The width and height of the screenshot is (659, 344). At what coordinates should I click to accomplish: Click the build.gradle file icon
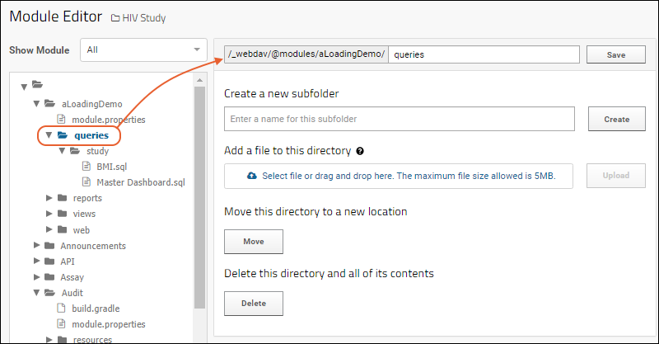click(61, 309)
